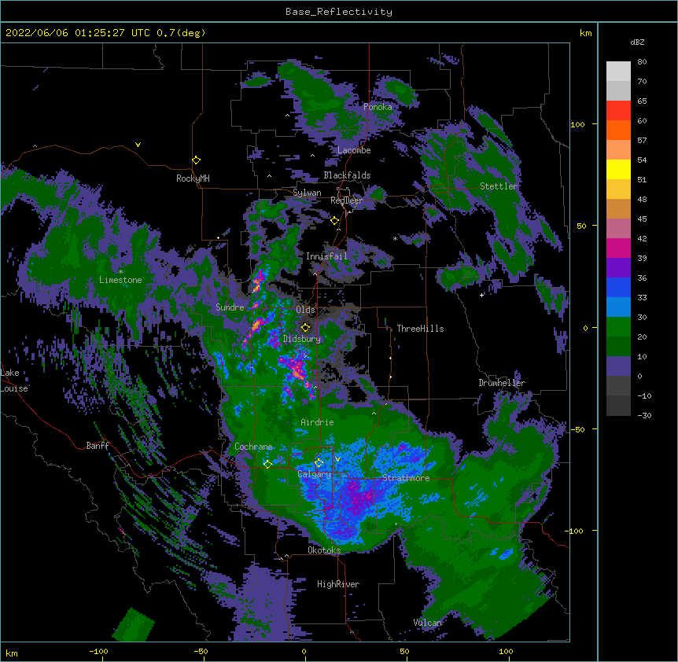Click the HighRiver label
The width and height of the screenshot is (678, 662).
338,584
